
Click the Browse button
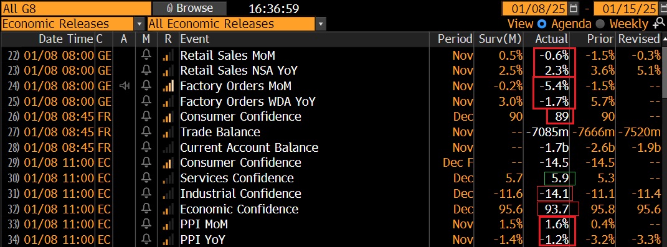coord(190,8)
